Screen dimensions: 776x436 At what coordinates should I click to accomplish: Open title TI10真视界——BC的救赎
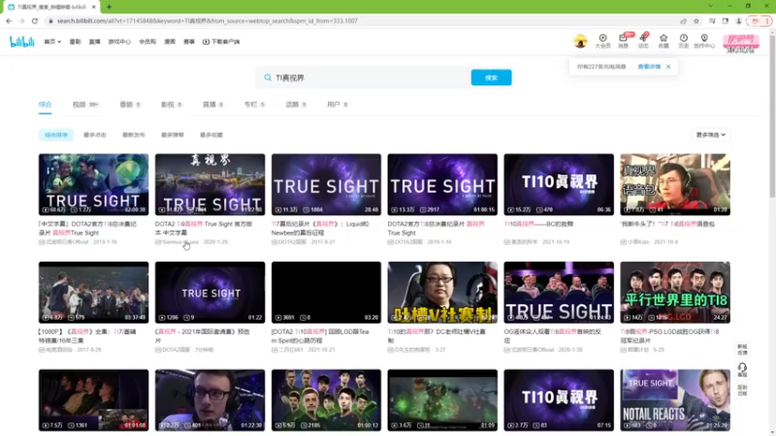coord(538,224)
